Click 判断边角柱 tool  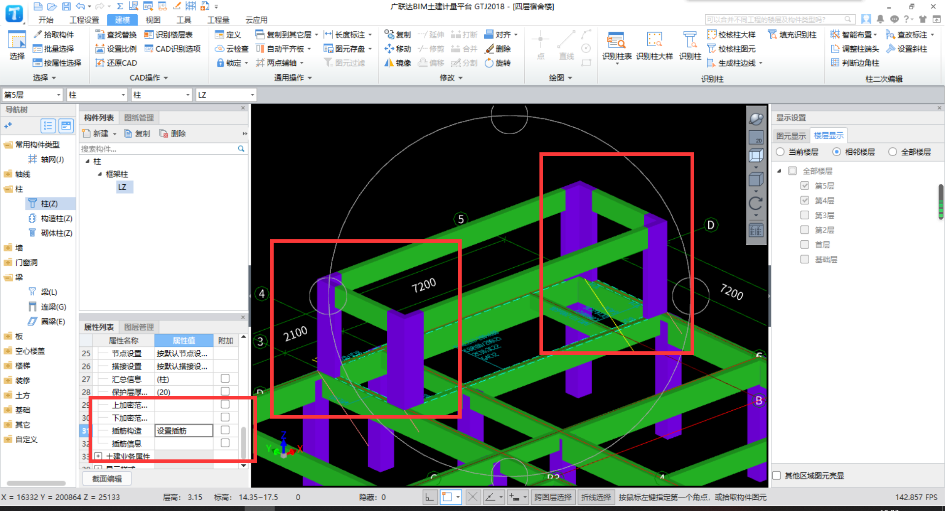[x=855, y=63]
